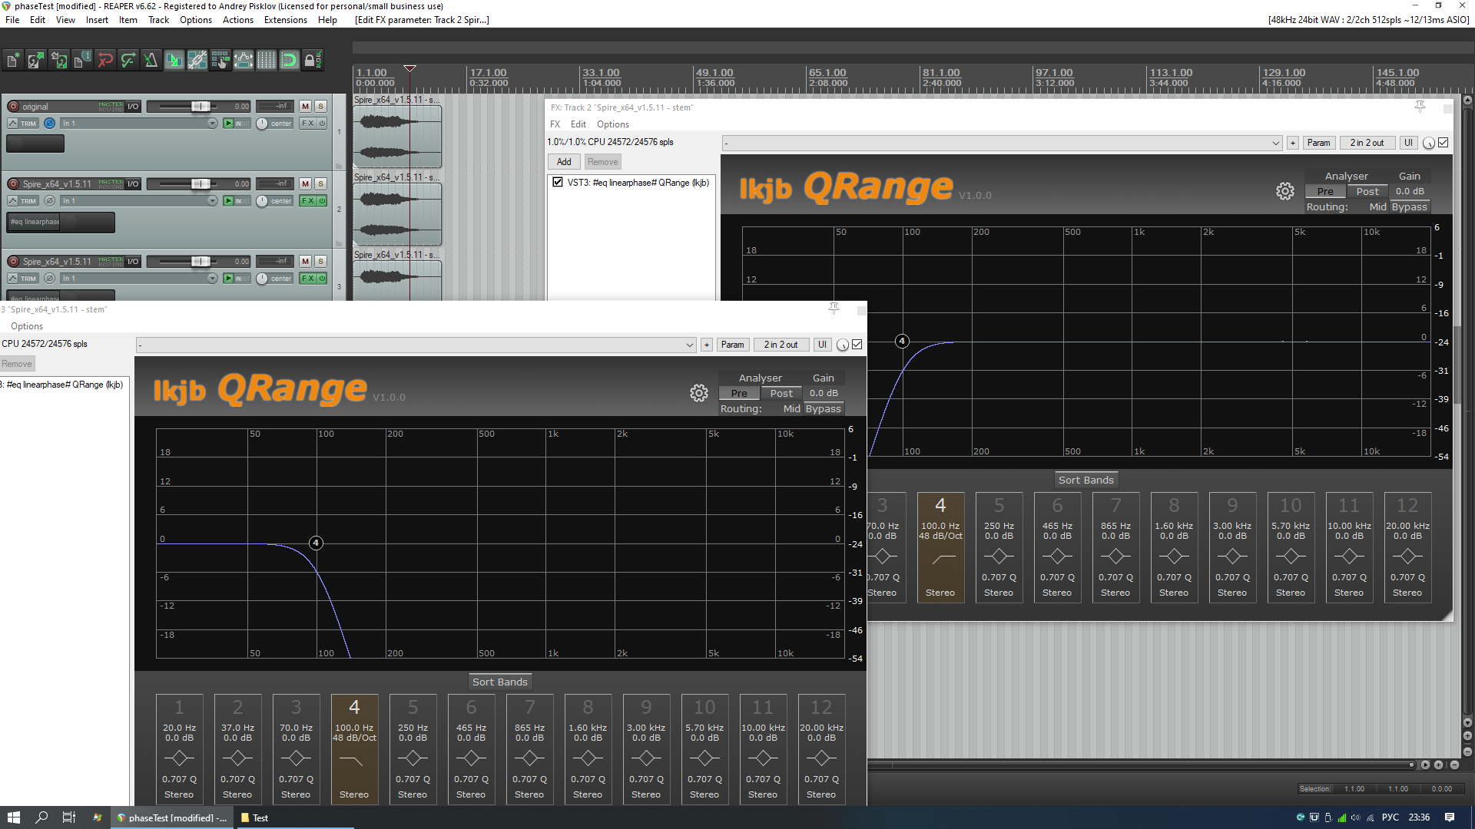This screenshot has width=1475, height=829.
Task: Open the Extensions menu
Action: coord(285,20)
